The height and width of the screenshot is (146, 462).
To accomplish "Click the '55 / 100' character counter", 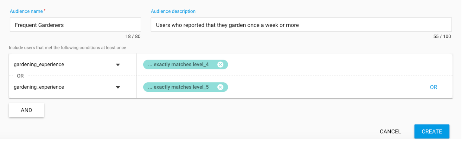I will [x=442, y=36].
